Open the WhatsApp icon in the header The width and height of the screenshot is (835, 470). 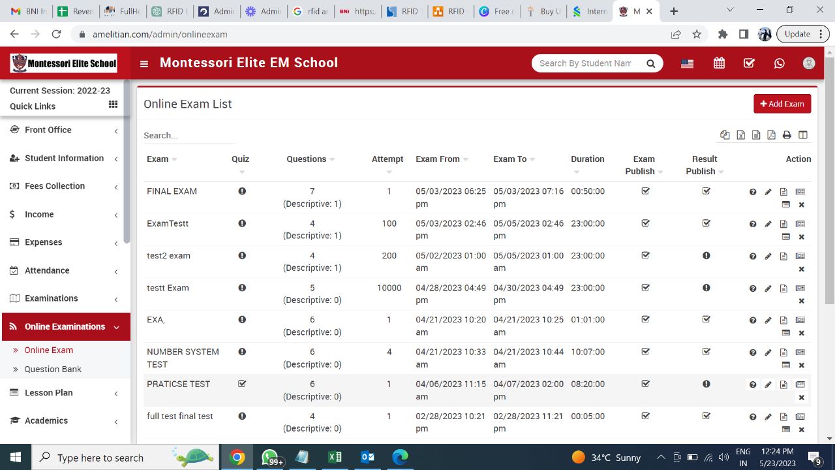(x=780, y=63)
